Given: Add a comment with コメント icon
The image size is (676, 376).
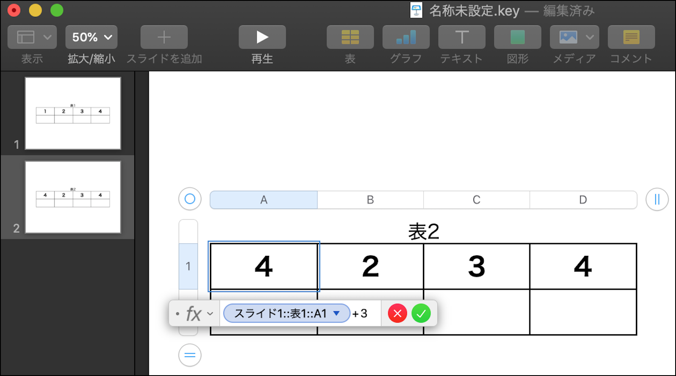Looking at the screenshot, I should click(x=631, y=37).
